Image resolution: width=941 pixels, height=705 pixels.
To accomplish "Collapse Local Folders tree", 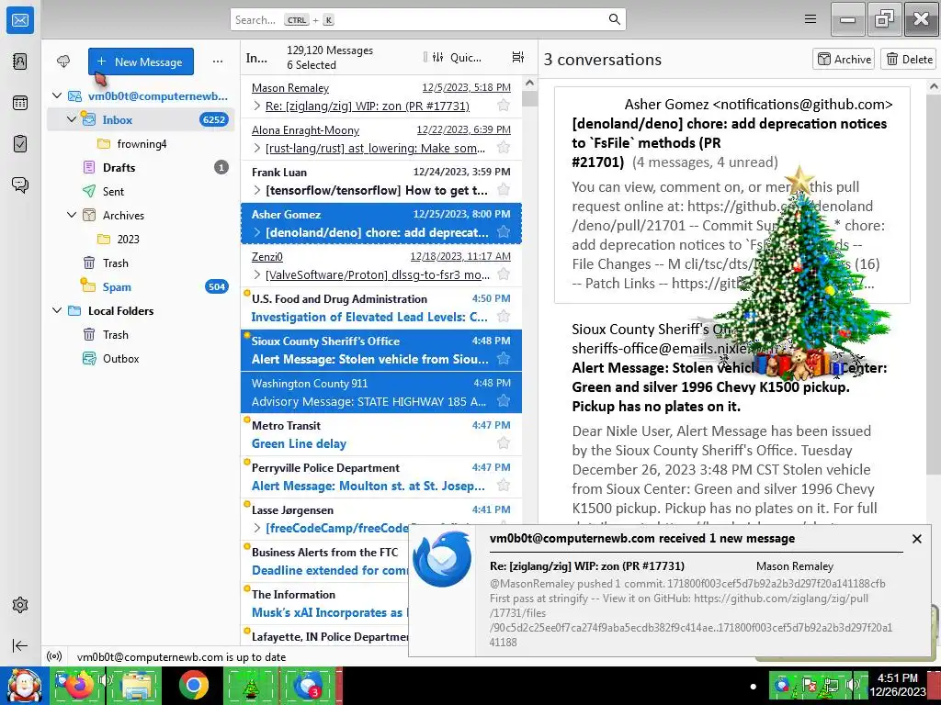I will (57, 310).
